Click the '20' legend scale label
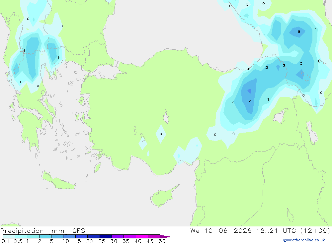This screenshot has height=243, width=332. pos(90,241)
